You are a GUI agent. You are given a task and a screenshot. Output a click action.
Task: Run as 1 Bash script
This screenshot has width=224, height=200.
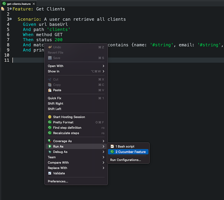[x=128, y=146]
